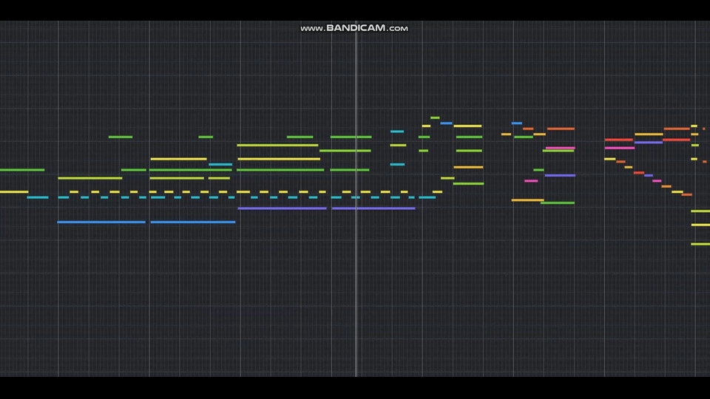The width and height of the screenshot is (710, 399).
Task: Select the long red note above the pink note
Action: 619,140
